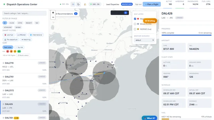The image size is (214, 120).
Task: Click Plan a Flight button
Action: coord(152,4)
